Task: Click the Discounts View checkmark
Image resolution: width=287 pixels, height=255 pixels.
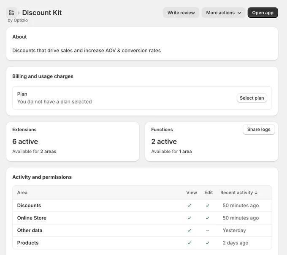Action: click(189, 206)
